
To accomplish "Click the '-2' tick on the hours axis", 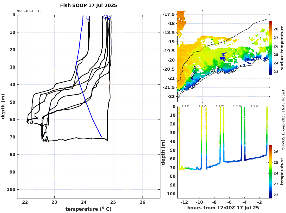I will (x=259, y=202).
